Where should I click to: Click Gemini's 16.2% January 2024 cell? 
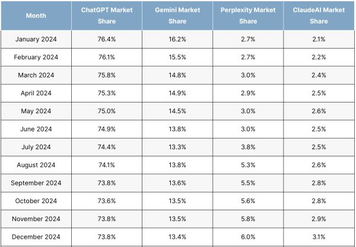177,39
